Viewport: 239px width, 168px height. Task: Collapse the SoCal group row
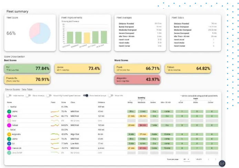click(x=8, y=130)
